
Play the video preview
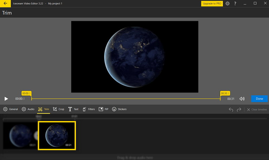pyautogui.click(x=6, y=99)
